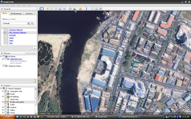This screenshot has height=119, width=191.
Task: Click the Add Content button
Action: click(x=31, y=53)
